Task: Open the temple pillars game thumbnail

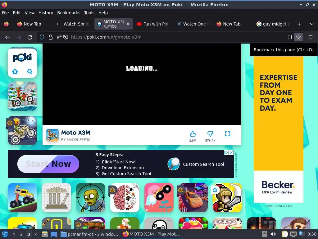Action: (x=57, y=198)
